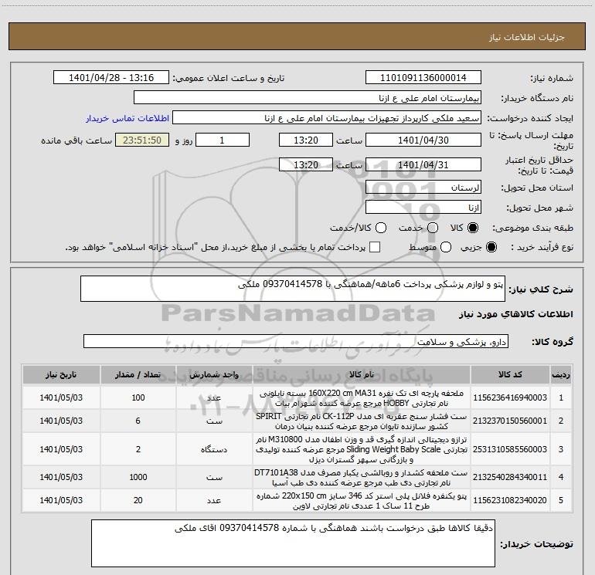
Task: Click the countdown timer 23:51:50
Action: [142, 140]
